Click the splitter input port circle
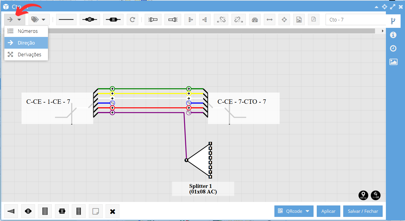The image size is (405, 221). [186, 160]
